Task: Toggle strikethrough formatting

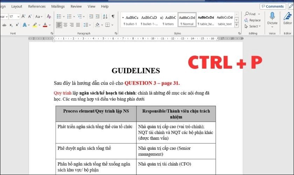Action: 4,25
